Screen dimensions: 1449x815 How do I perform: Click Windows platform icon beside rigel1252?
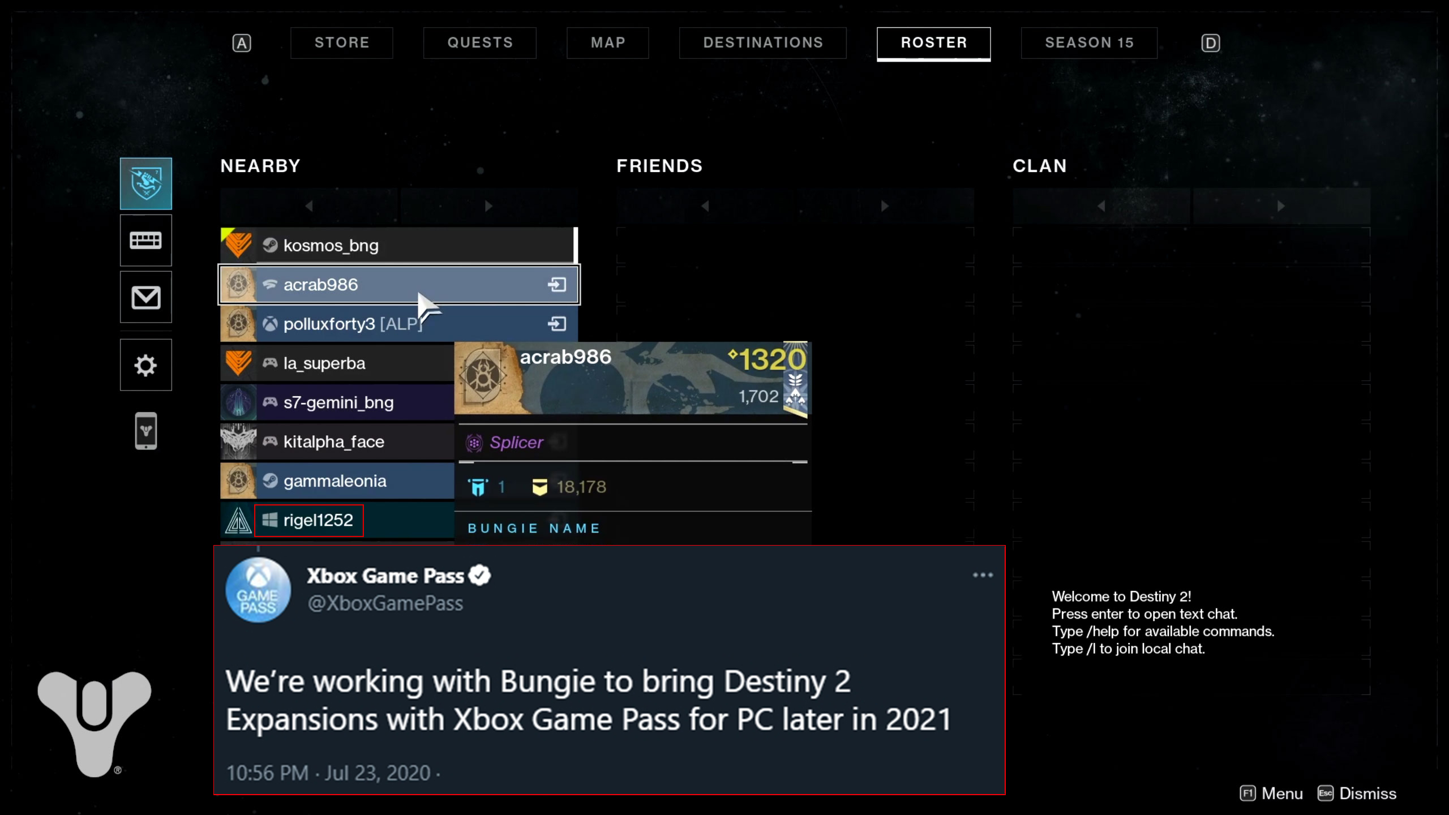pos(270,520)
